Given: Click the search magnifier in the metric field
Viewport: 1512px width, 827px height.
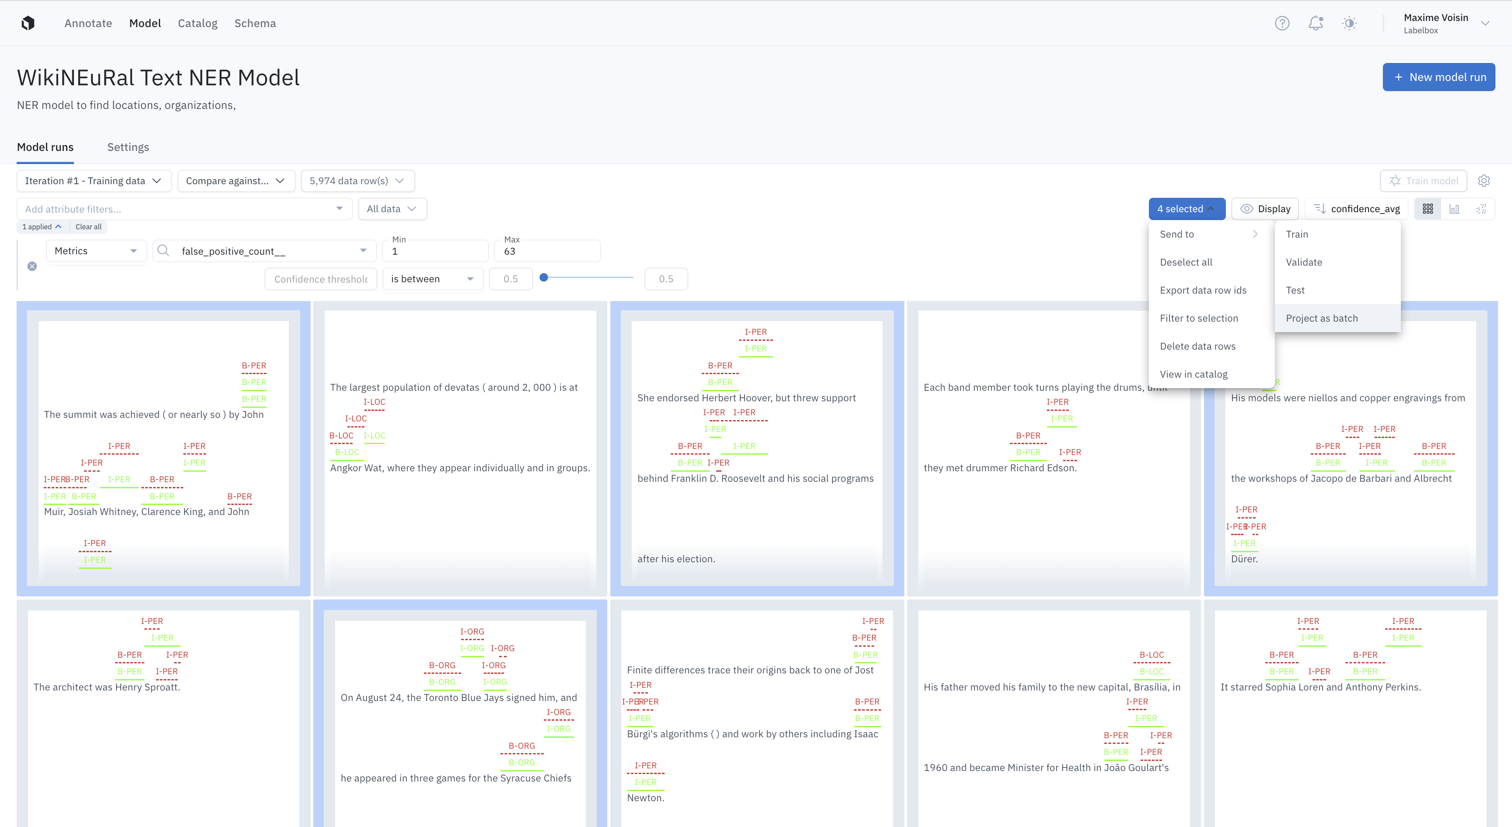Looking at the screenshot, I should 164,251.
